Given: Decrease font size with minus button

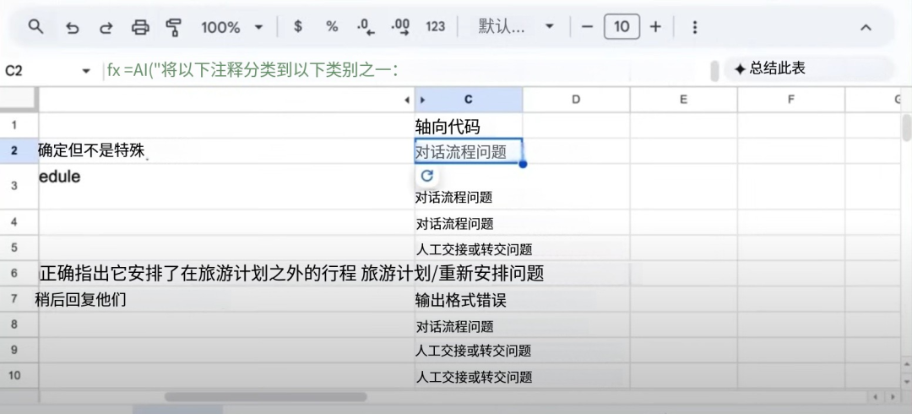Looking at the screenshot, I should (588, 27).
